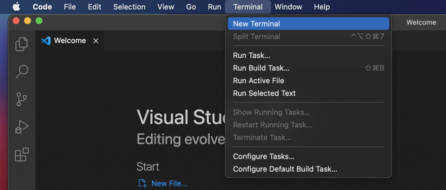This screenshot has width=446, height=190.
Task: Open the File menu
Action: (x=70, y=7)
